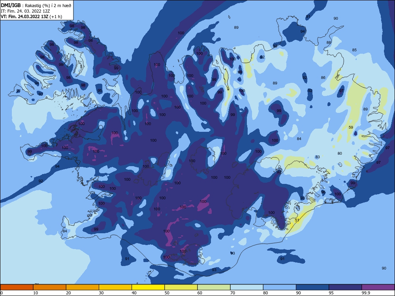The height and width of the screenshot is (296, 395).
Task: Click the '96' humidity value on the map
Action: point(323,192)
